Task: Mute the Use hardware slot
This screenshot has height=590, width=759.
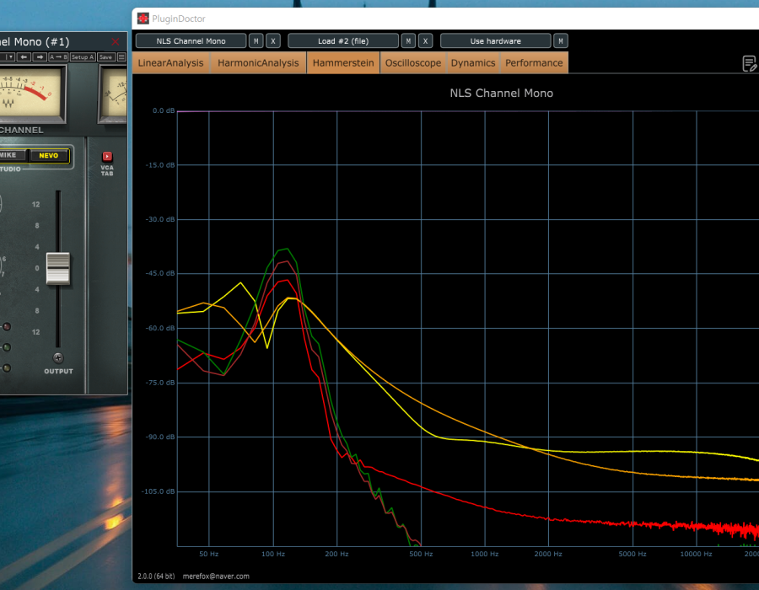Action: click(x=561, y=41)
